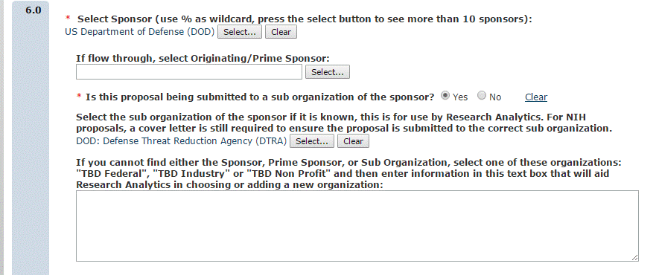The width and height of the screenshot is (656, 275).
Task: Click the Originating/Prime Sponsor text field
Action: (x=188, y=72)
